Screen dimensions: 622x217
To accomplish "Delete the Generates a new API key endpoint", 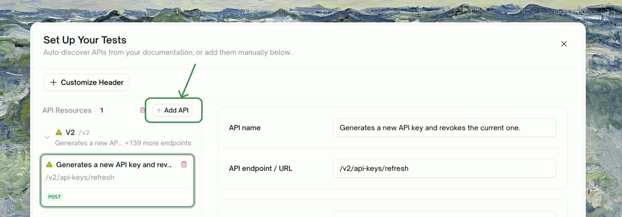I will (x=184, y=164).
